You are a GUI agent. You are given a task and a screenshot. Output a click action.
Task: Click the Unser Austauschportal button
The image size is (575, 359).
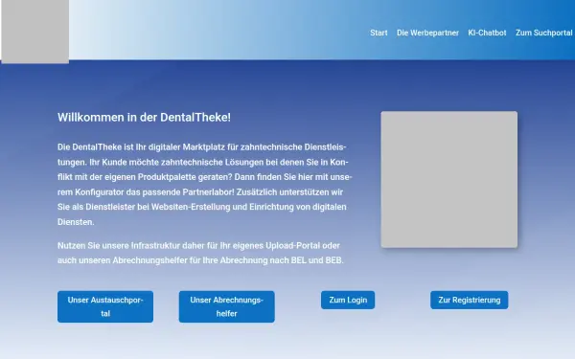tap(105, 306)
